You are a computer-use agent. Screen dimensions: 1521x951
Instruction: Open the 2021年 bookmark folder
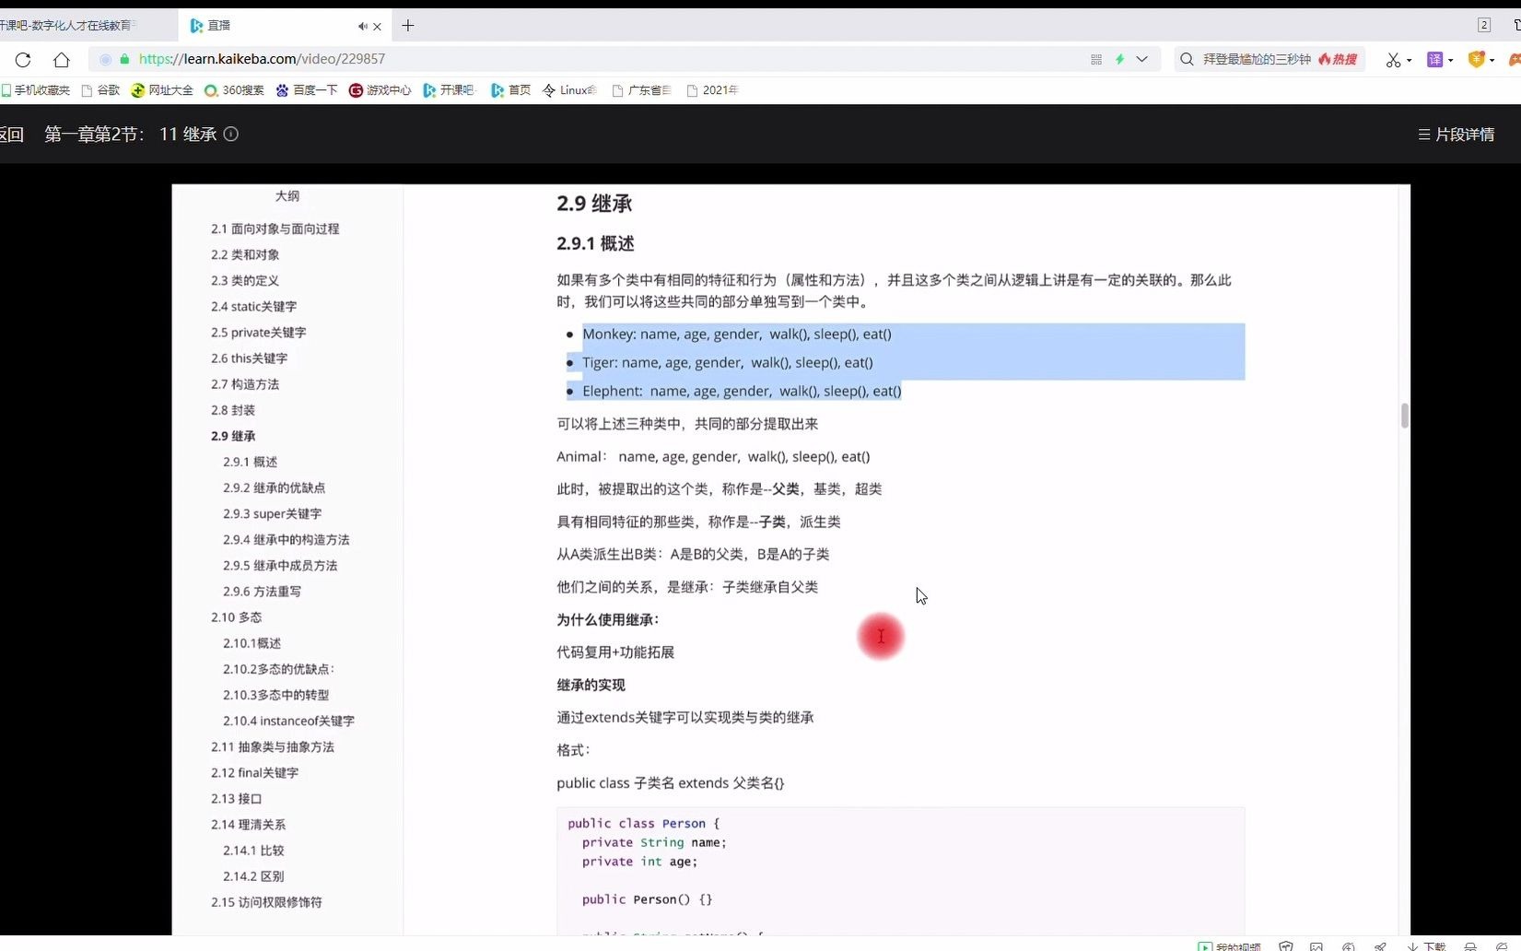coord(712,90)
